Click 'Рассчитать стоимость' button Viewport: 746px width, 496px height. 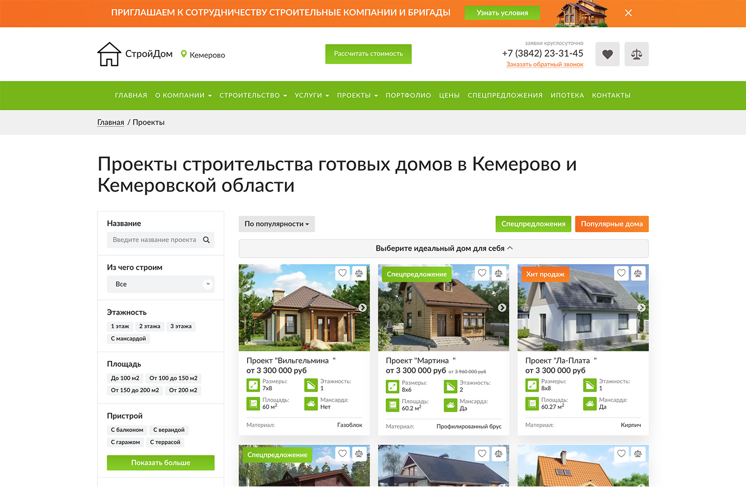[368, 54]
